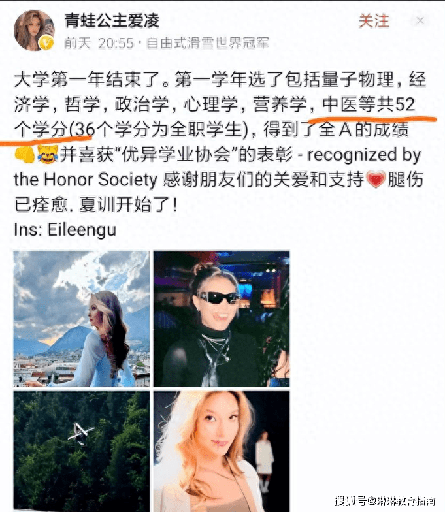Open the forest aerial skier photo
This screenshot has width=445, height=512.
click(x=81, y=451)
